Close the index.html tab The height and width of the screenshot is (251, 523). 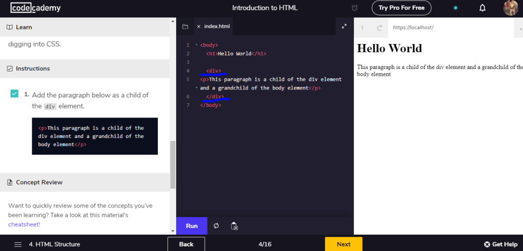pos(199,27)
